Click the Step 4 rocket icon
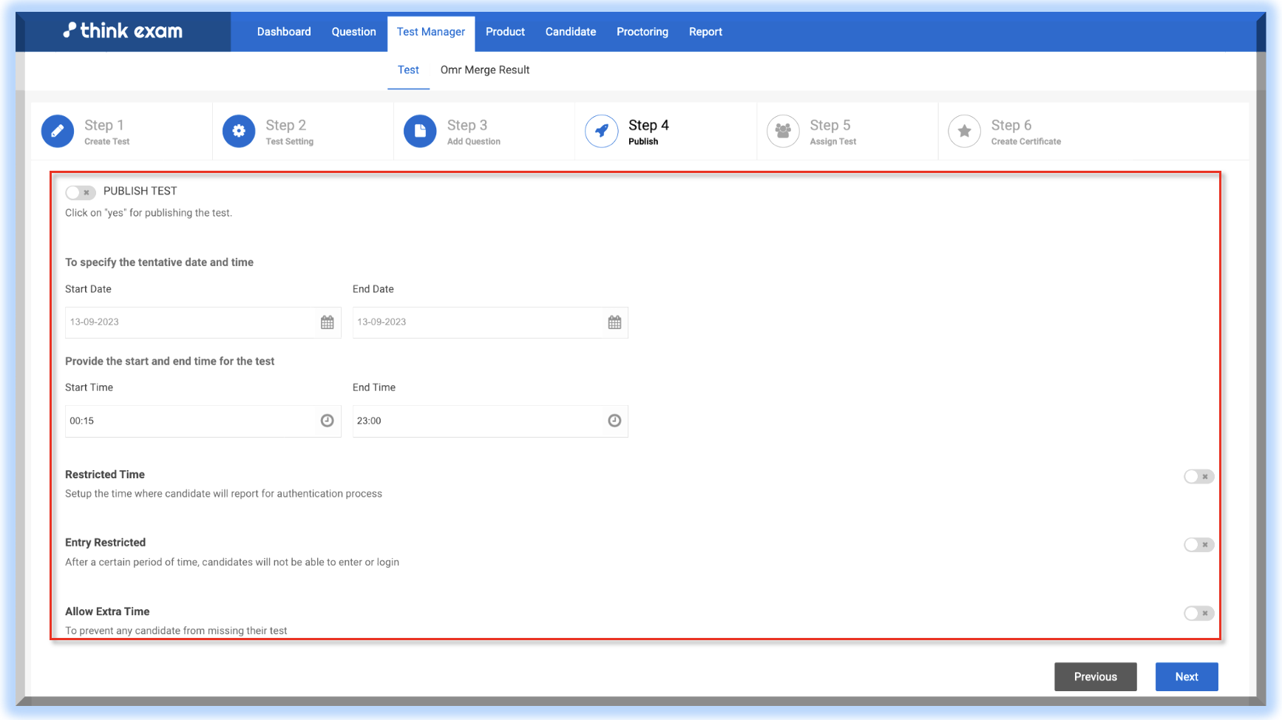Screen dimensions: 1282x720 coord(602,132)
